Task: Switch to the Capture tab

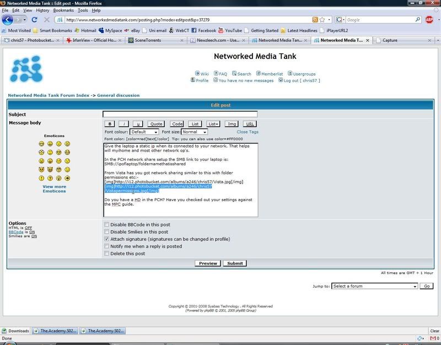Action: (x=403, y=40)
